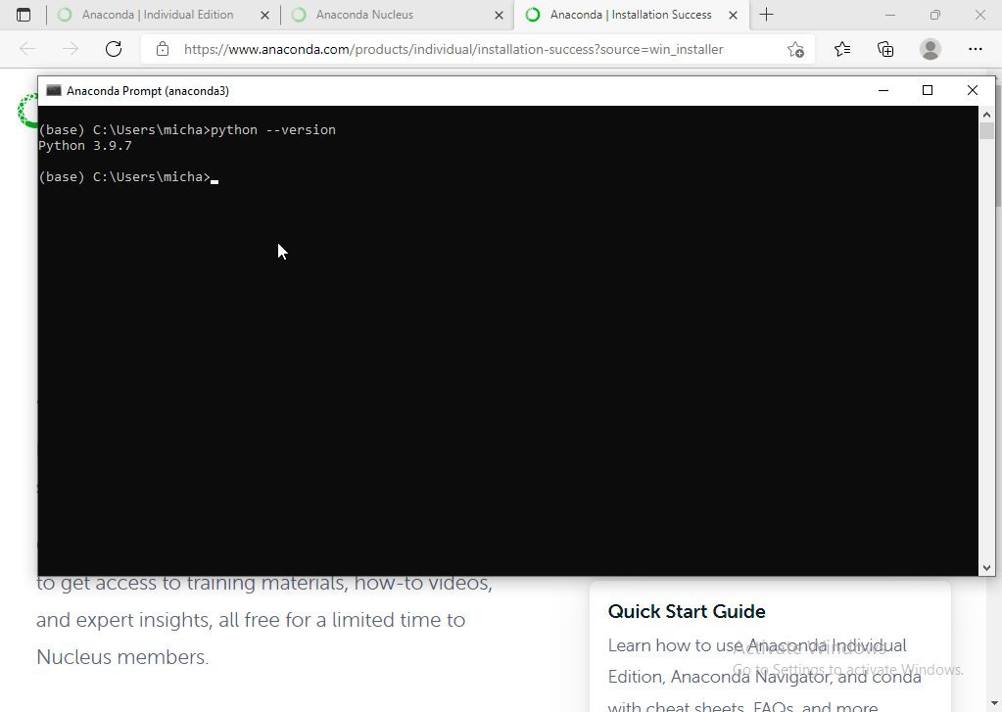Image resolution: width=1002 pixels, height=712 pixels.
Task: Click the Anaconda Prompt scrollbar thumb
Action: pyautogui.click(x=986, y=131)
